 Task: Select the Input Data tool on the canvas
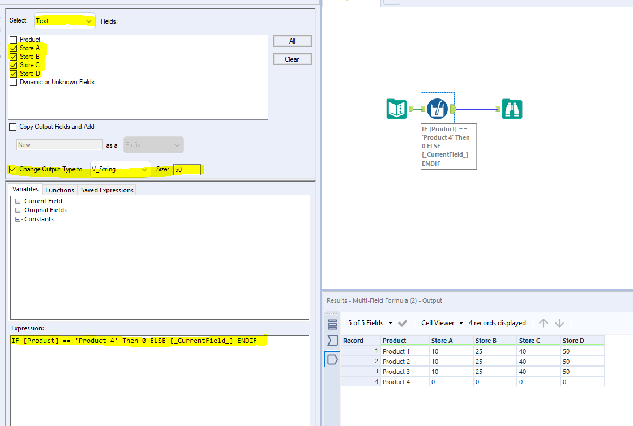396,109
